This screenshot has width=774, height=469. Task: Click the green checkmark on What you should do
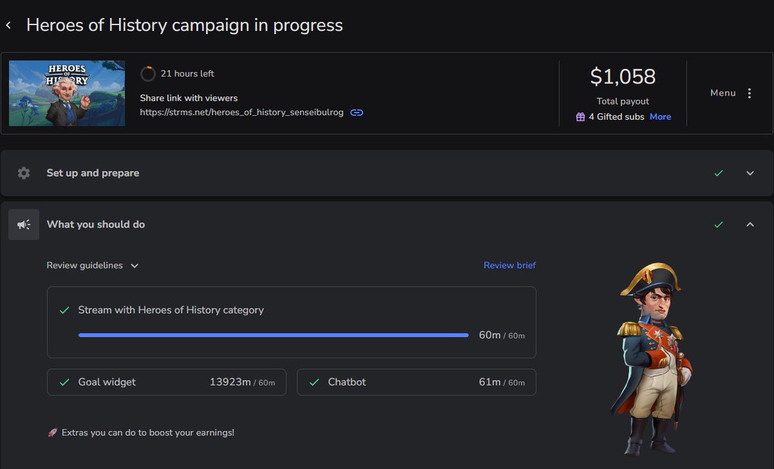[x=719, y=224]
